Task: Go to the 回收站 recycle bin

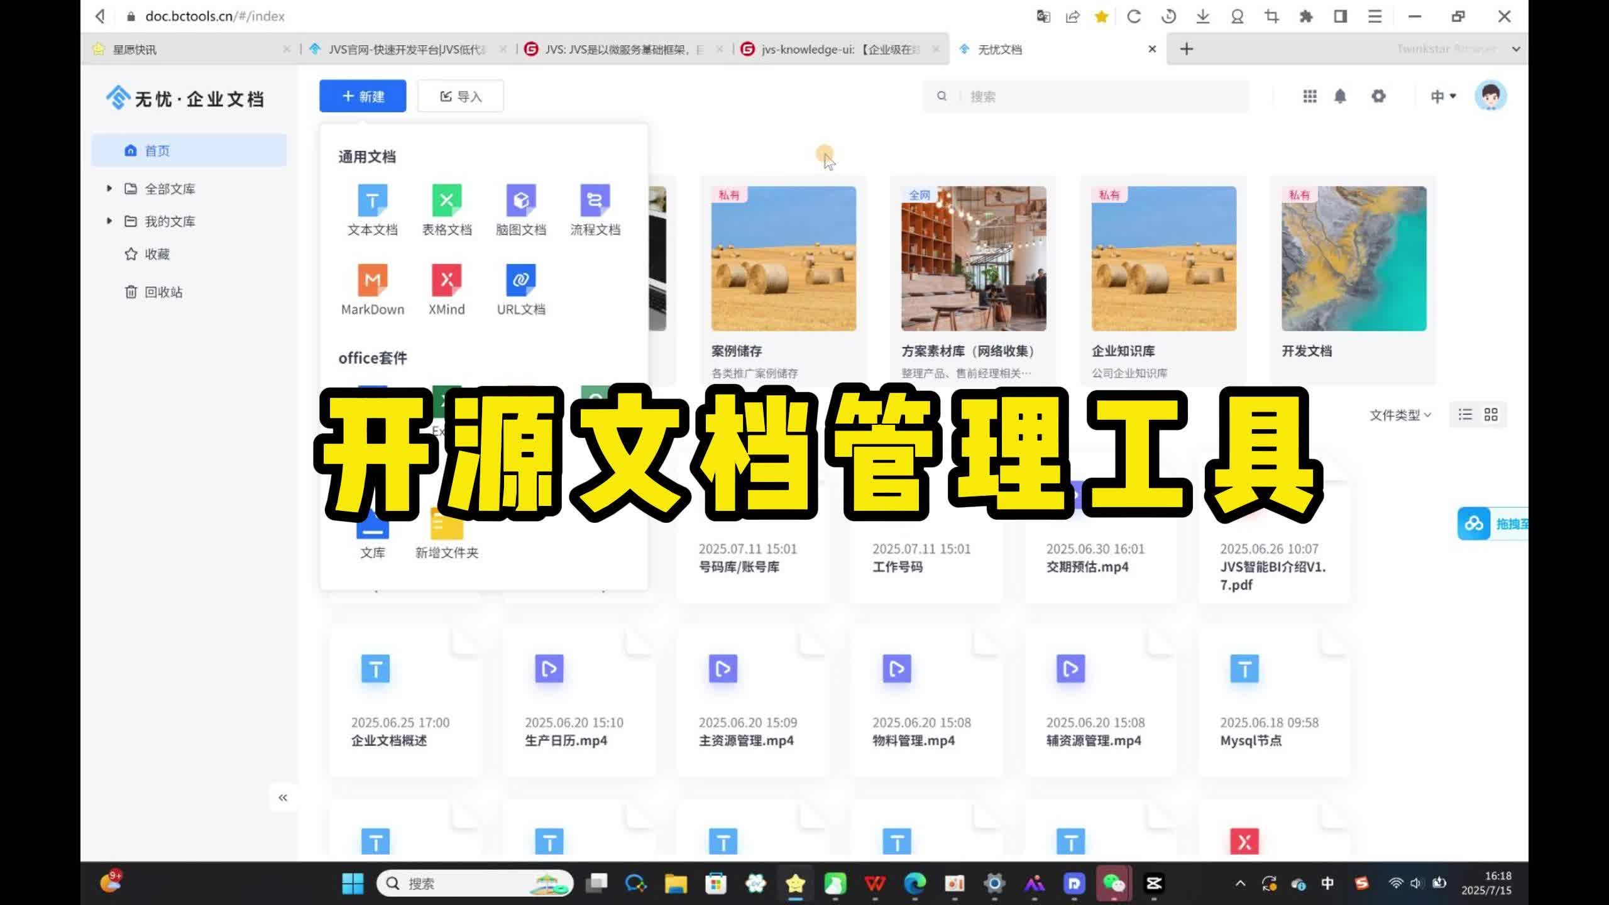Action: pyautogui.click(x=163, y=292)
